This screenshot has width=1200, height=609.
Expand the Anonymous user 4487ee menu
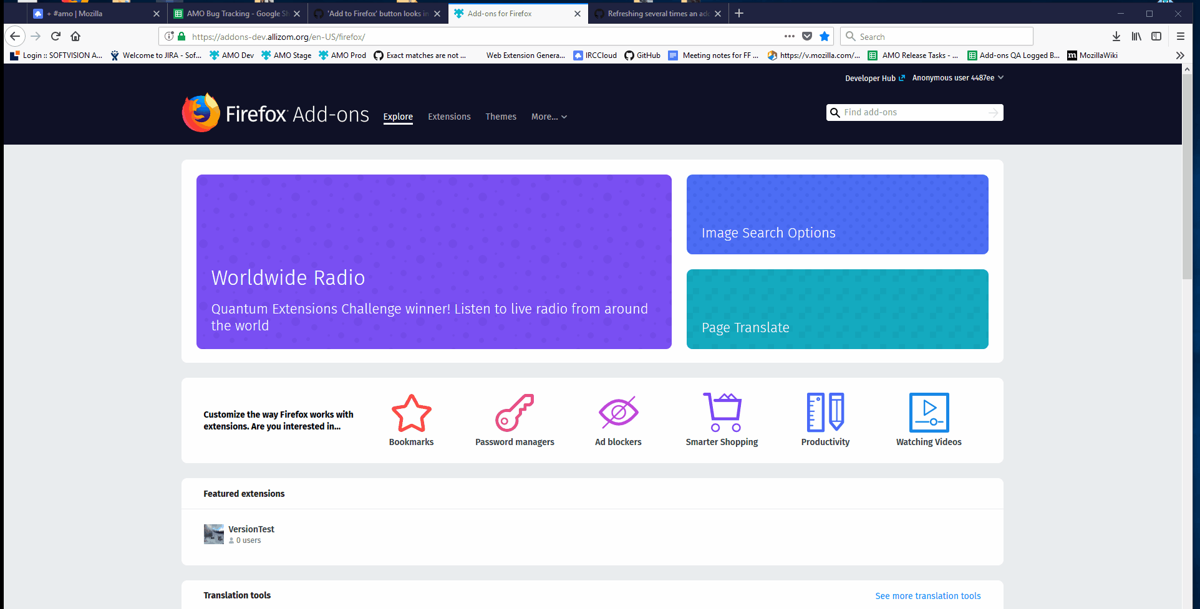click(958, 78)
